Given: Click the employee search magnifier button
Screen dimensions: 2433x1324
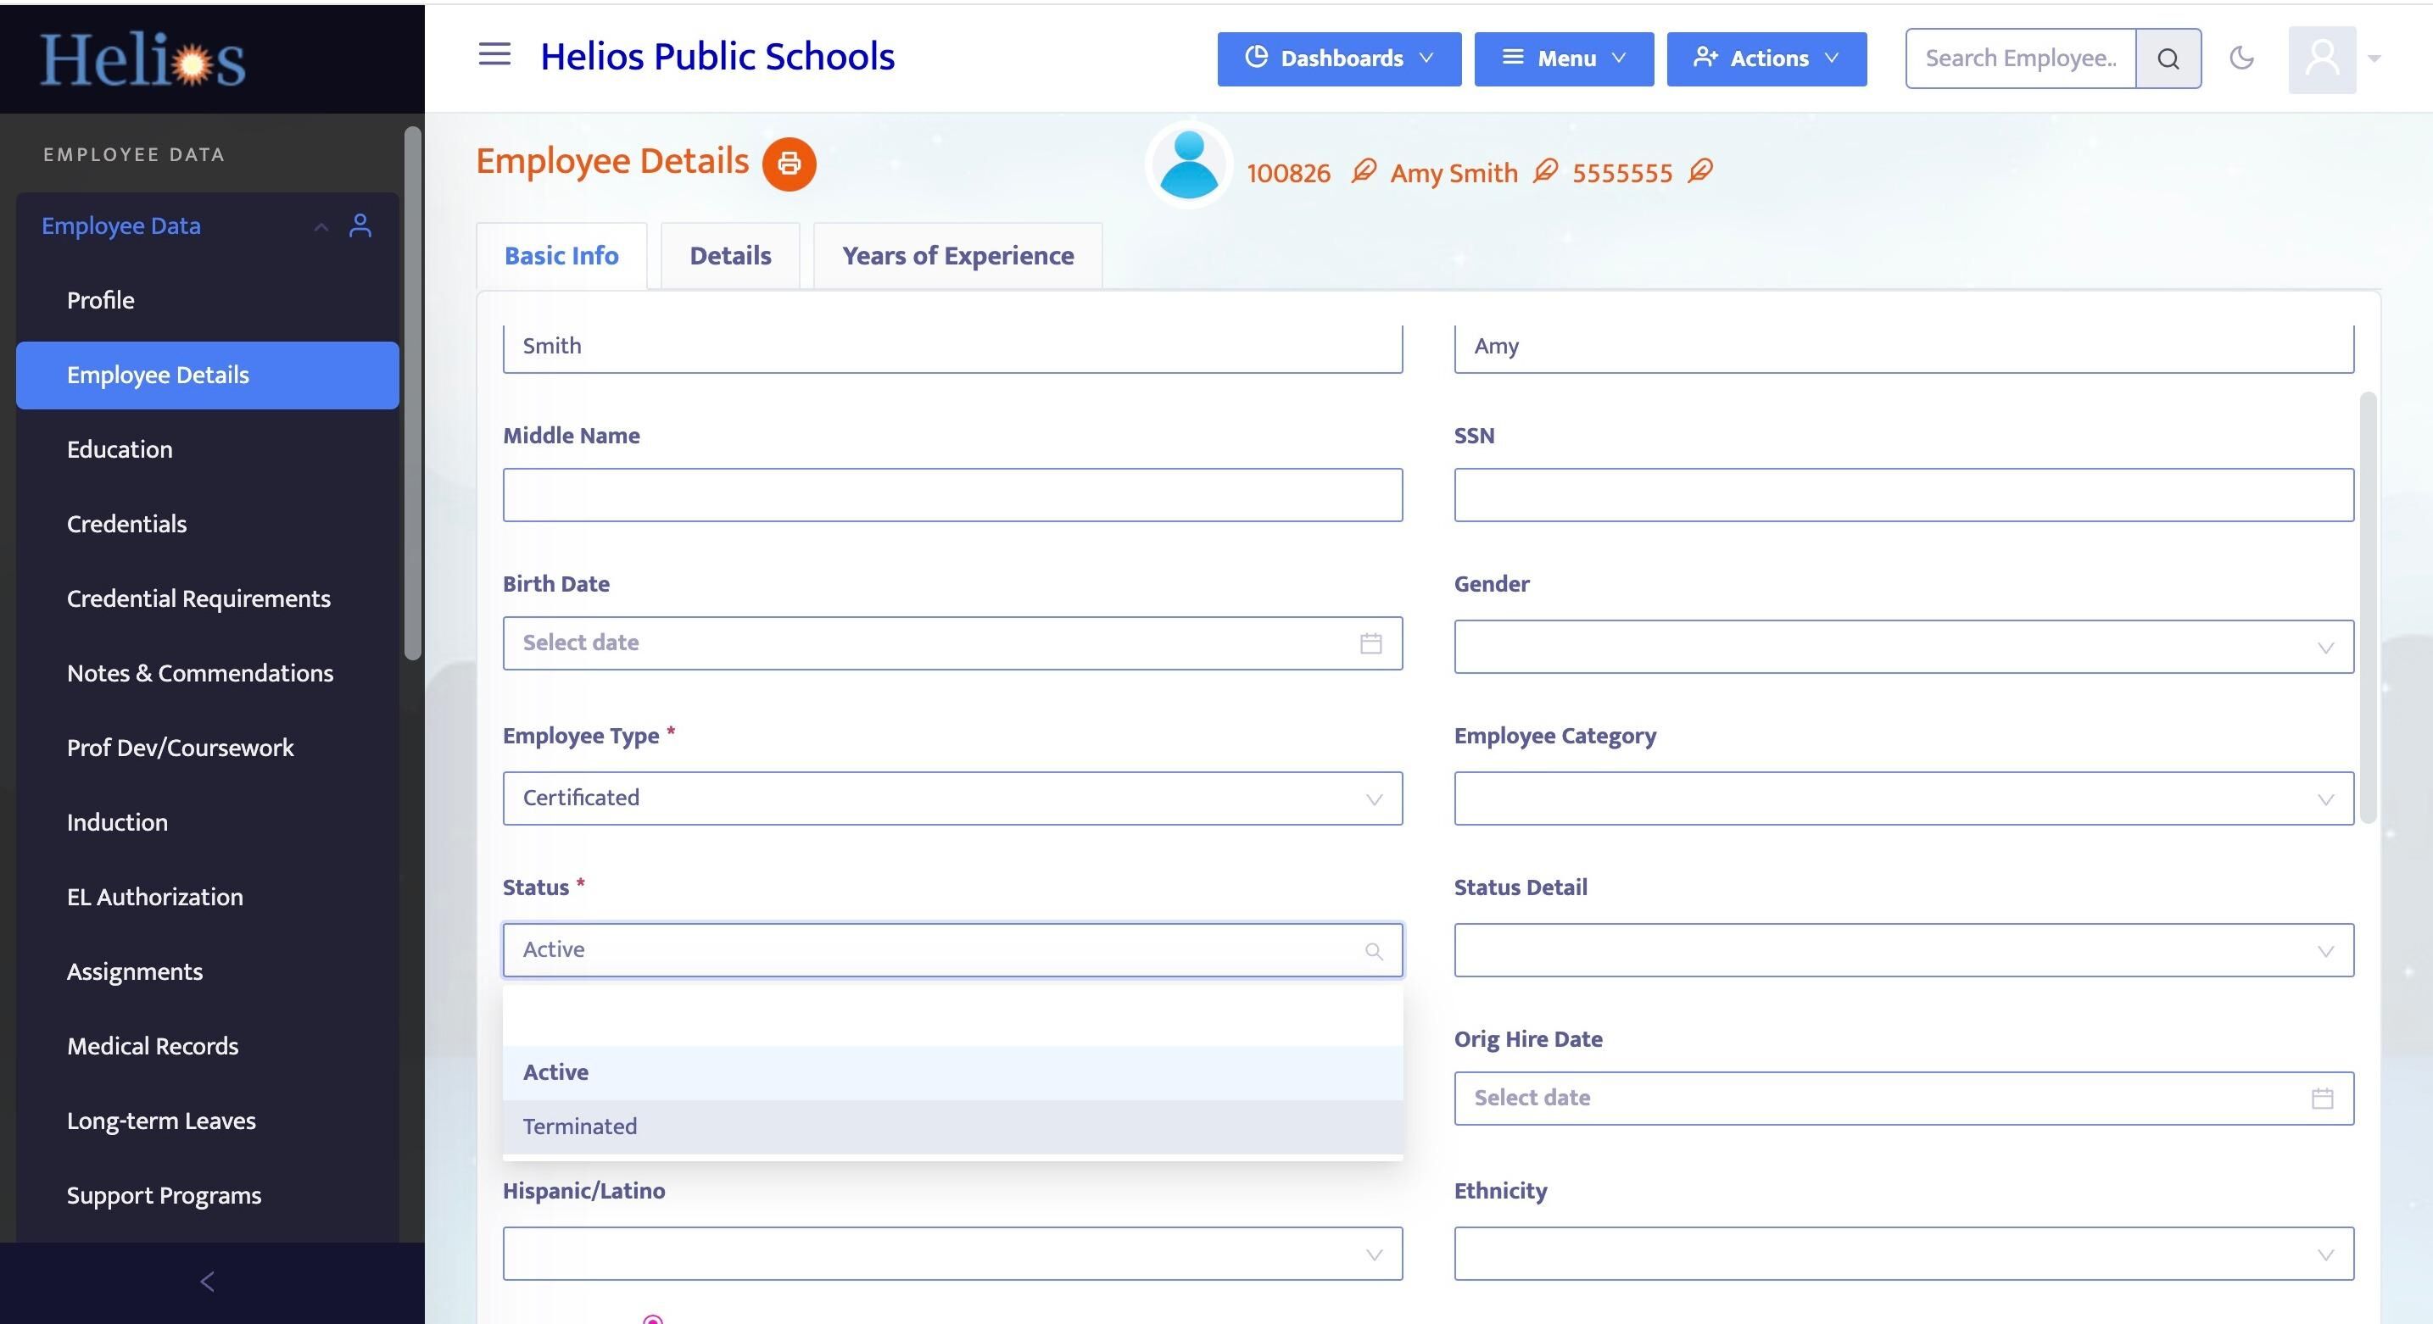Looking at the screenshot, I should pyautogui.click(x=2168, y=58).
